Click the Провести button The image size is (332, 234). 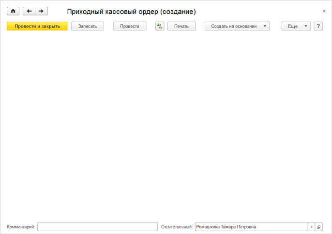(x=130, y=27)
